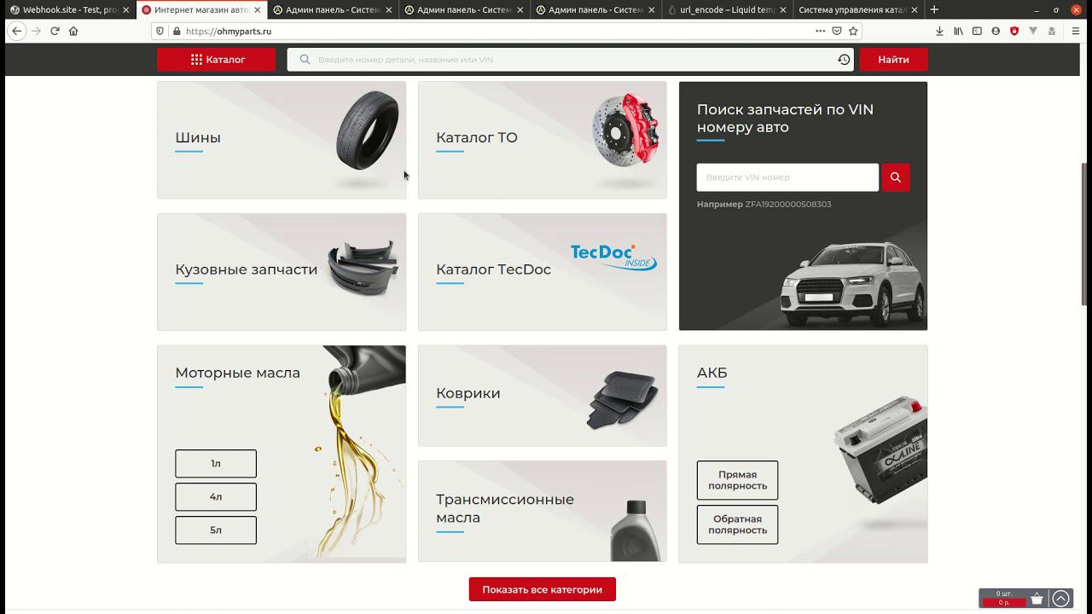1092x614 pixels.
Task: Select the 1л oil volume button
Action: click(216, 464)
